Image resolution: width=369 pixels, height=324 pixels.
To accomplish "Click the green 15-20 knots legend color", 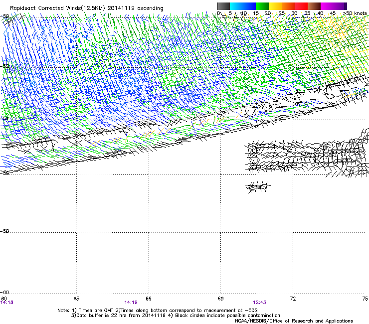I will (x=262, y=6).
